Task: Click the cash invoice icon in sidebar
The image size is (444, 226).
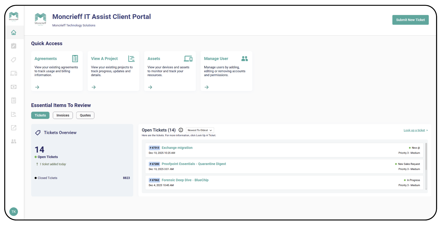Action: [x=14, y=87]
